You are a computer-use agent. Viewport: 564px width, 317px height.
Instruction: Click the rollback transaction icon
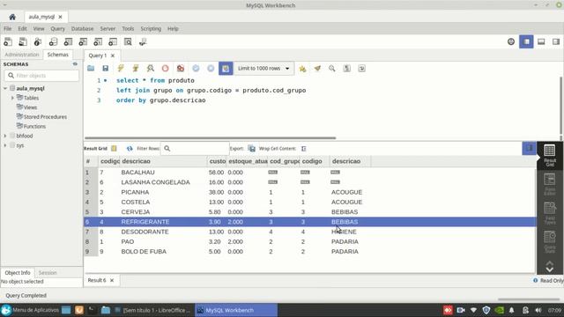click(211, 69)
